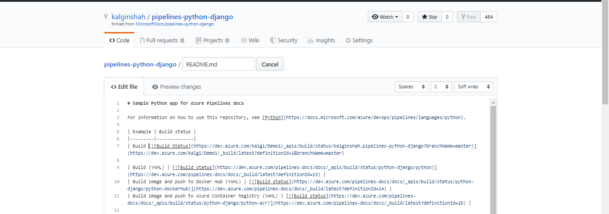
Task: Click the Pull requests count badge 0
Action: pyautogui.click(x=182, y=41)
